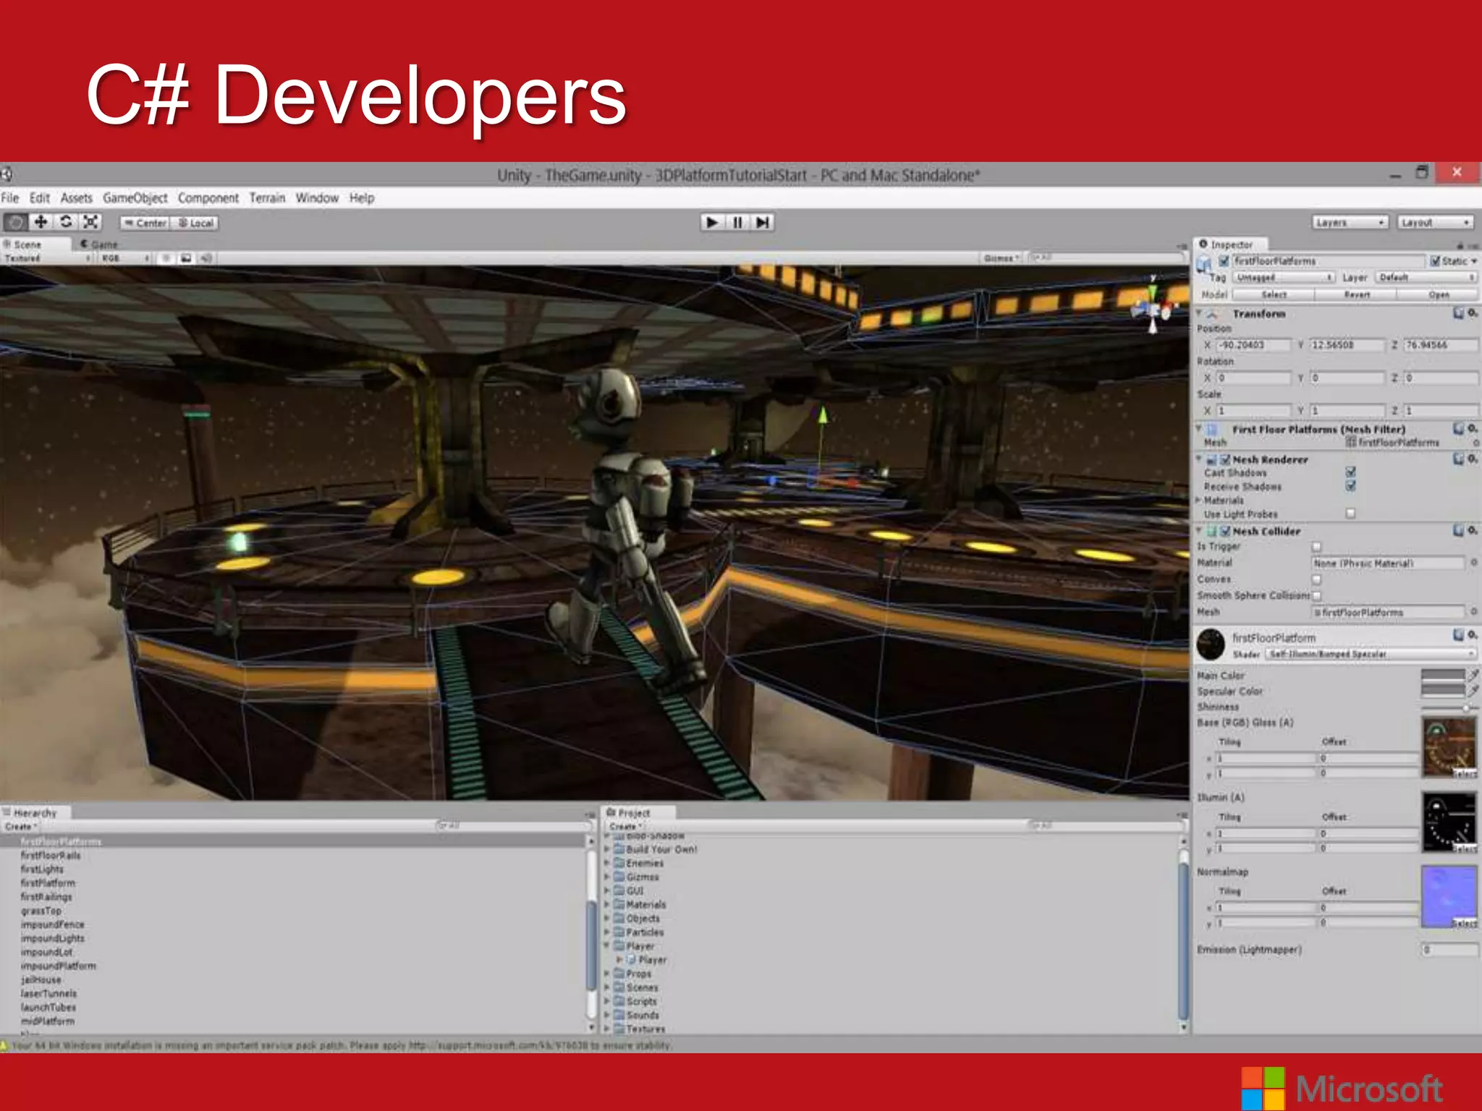The height and width of the screenshot is (1111, 1482).
Task: Toggle the Center pivot button
Action: point(145,223)
